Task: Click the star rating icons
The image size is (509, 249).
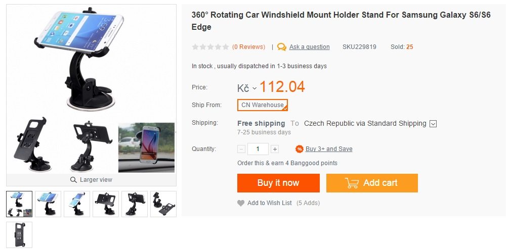Action: pyautogui.click(x=210, y=47)
